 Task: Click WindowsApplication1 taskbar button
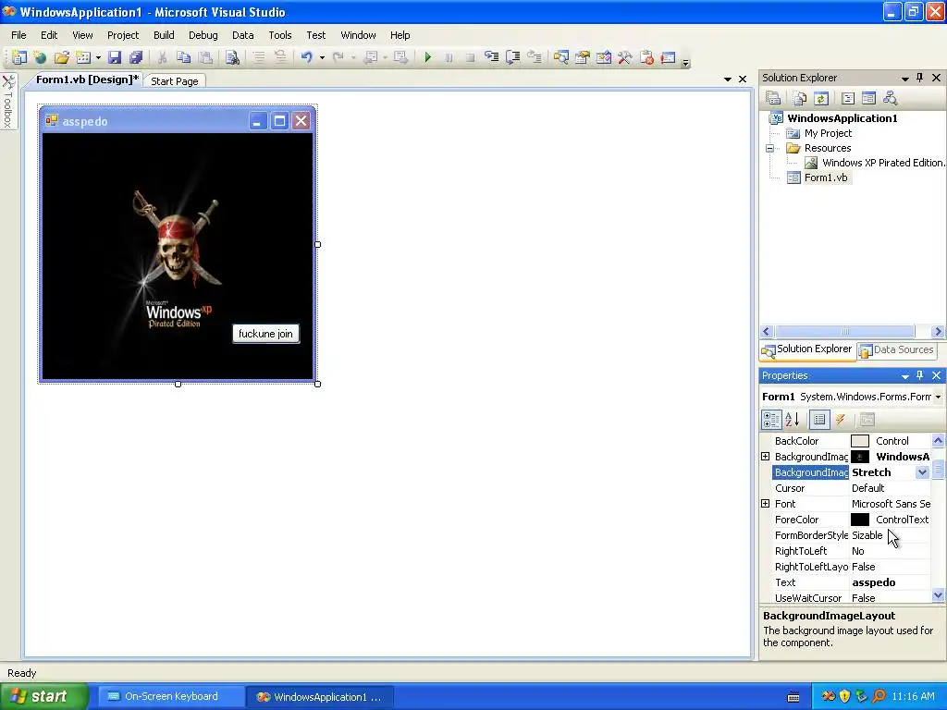pos(321,697)
